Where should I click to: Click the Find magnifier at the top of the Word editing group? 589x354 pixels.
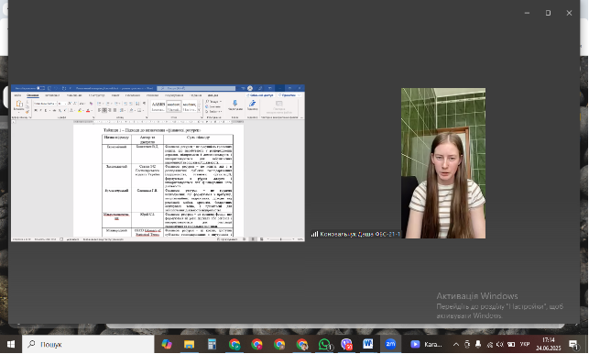point(207,102)
